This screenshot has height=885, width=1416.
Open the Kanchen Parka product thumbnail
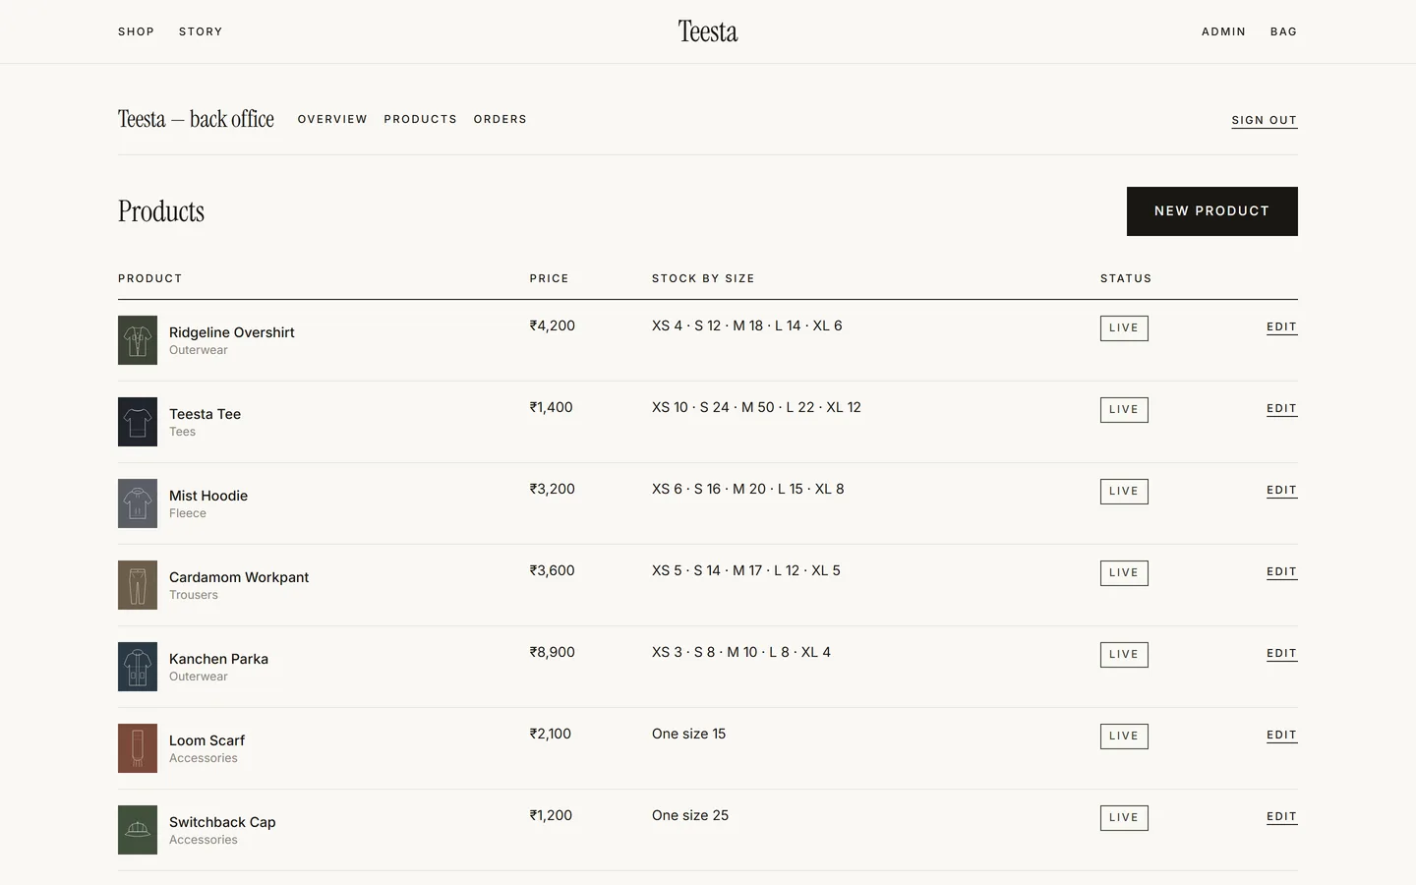[x=138, y=667]
